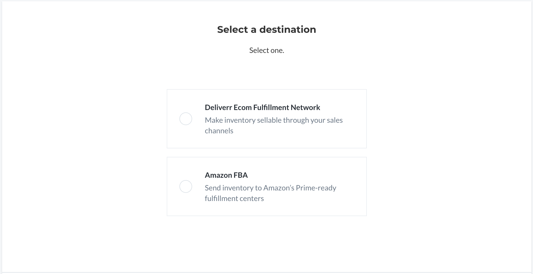The height and width of the screenshot is (274, 533).
Task: Pick the Prime-ready fulfillment centers option circle
Action: click(186, 186)
